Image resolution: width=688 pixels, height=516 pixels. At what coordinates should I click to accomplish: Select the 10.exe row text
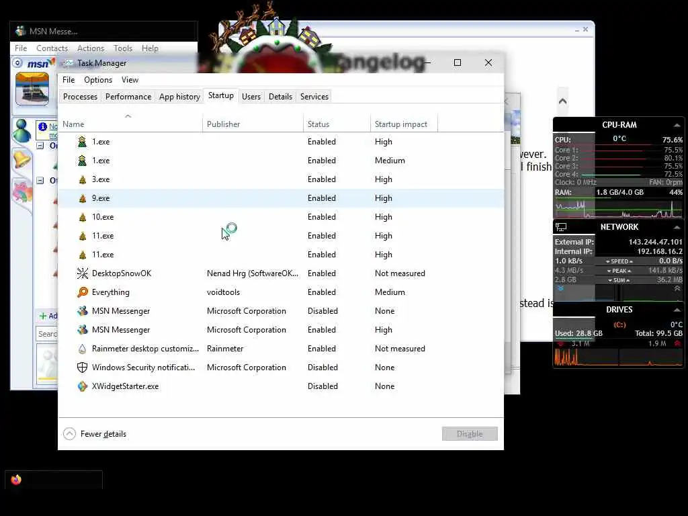pos(103,217)
